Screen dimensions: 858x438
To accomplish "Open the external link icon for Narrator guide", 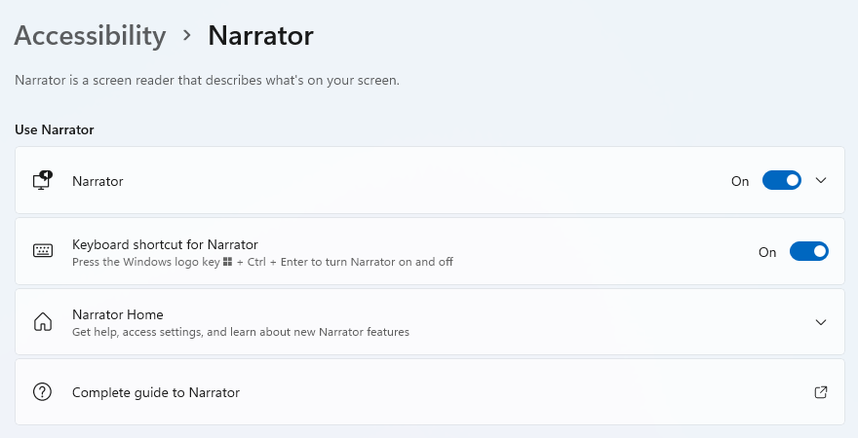I will pyautogui.click(x=821, y=392).
